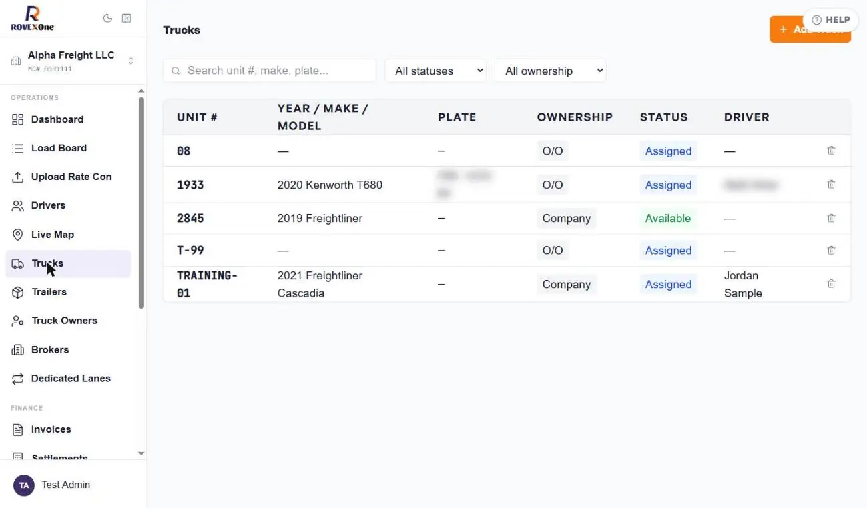Toggle dark mode moon icon
The image size is (867, 508).
click(107, 19)
